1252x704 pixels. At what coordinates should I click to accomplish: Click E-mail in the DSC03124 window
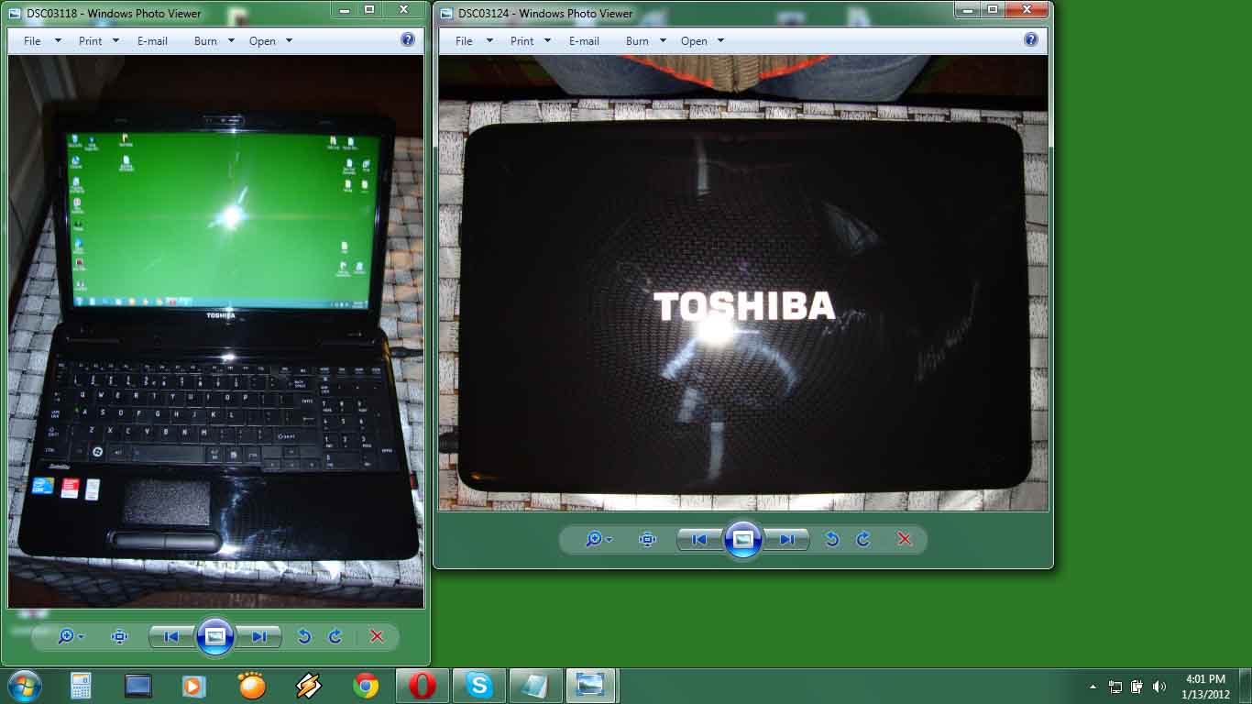point(584,40)
